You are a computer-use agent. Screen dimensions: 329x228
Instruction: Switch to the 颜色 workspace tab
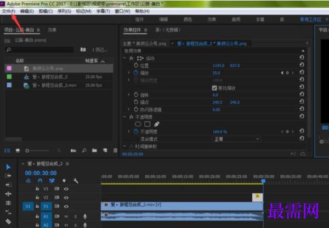(188, 20)
